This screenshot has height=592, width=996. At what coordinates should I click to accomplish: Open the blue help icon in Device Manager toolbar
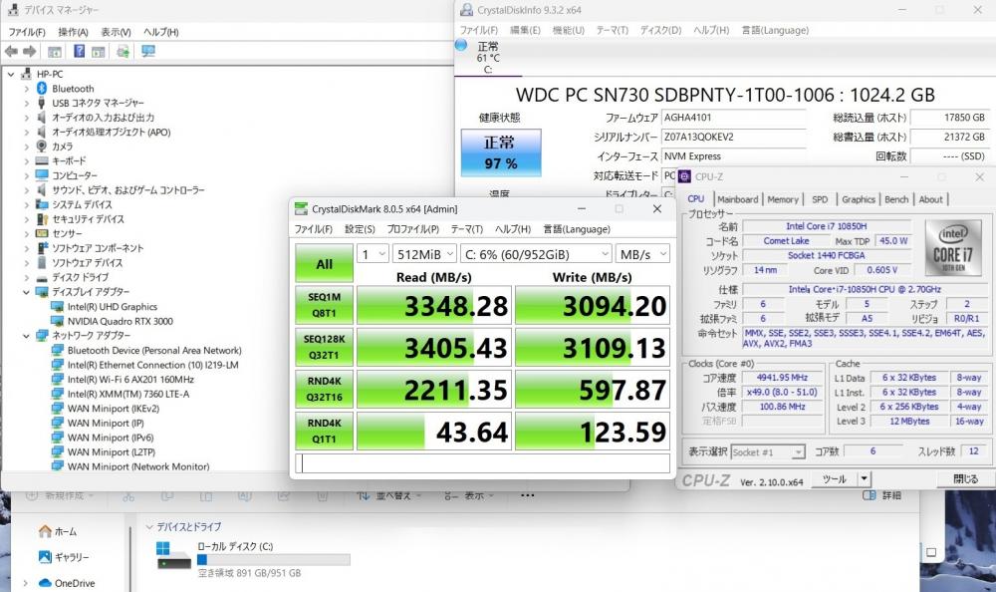[x=80, y=51]
